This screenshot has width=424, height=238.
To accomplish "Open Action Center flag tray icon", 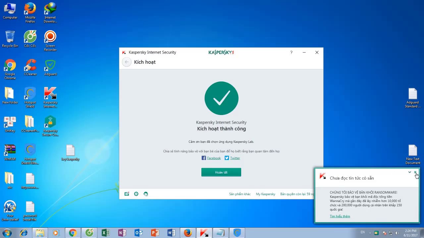I will click(x=384, y=233).
